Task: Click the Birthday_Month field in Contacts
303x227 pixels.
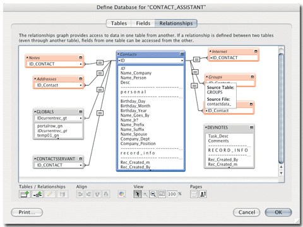Action: coord(135,106)
